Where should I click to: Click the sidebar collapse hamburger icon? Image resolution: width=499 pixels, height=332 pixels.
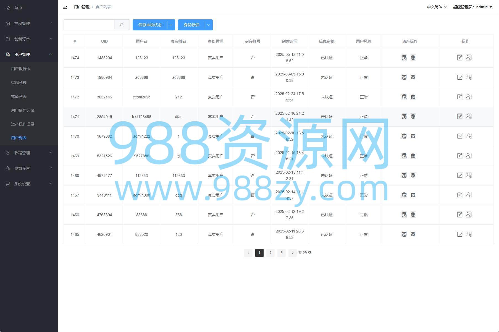65,7
